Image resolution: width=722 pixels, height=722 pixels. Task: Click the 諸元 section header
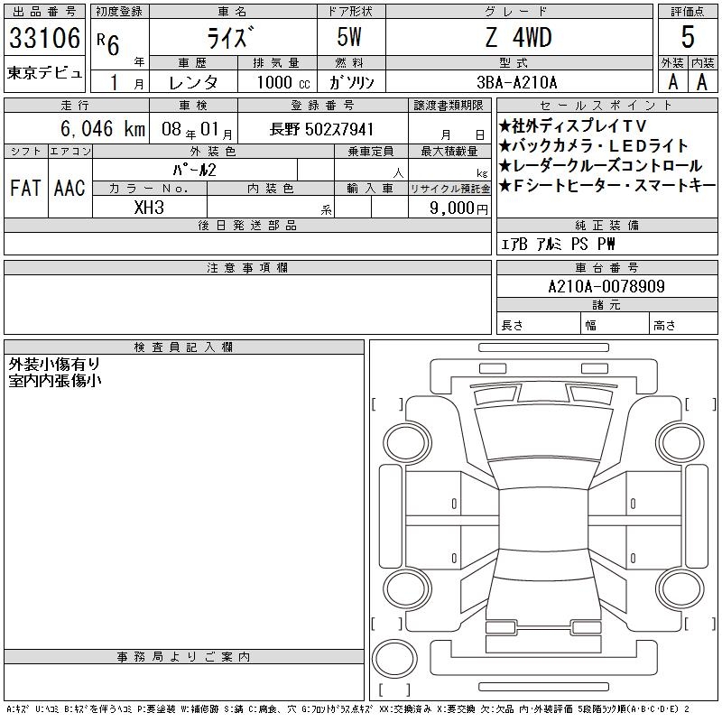tap(606, 304)
